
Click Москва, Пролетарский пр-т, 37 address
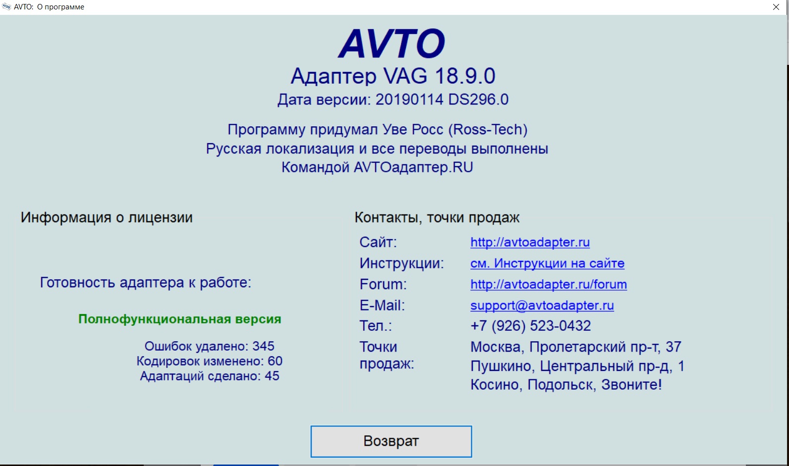[x=576, y=347]
